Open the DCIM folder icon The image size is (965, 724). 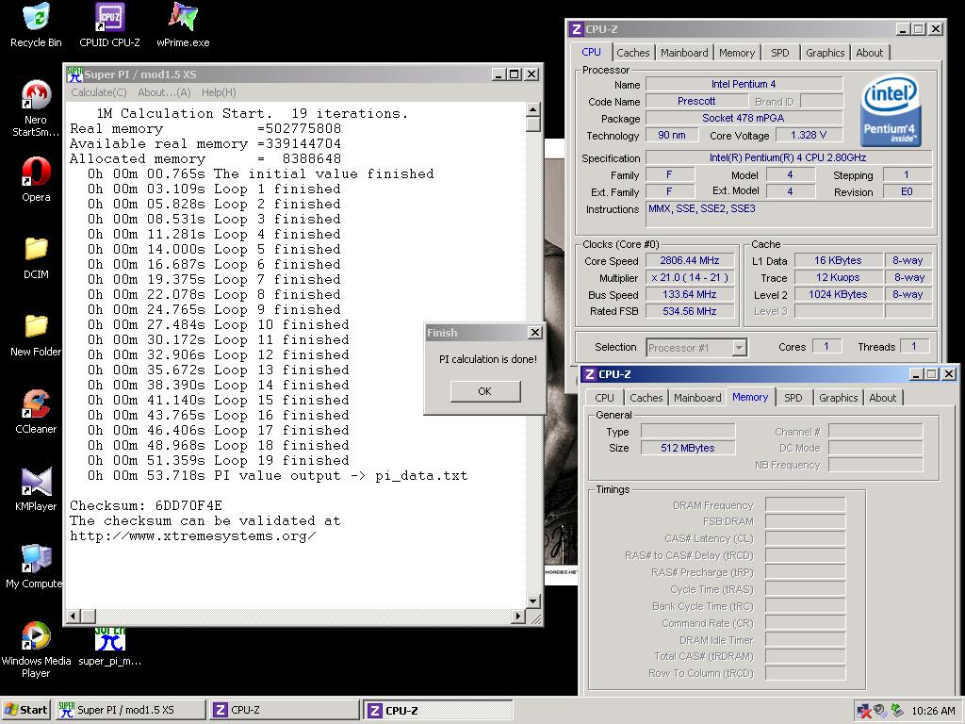(x=36, y=257)
